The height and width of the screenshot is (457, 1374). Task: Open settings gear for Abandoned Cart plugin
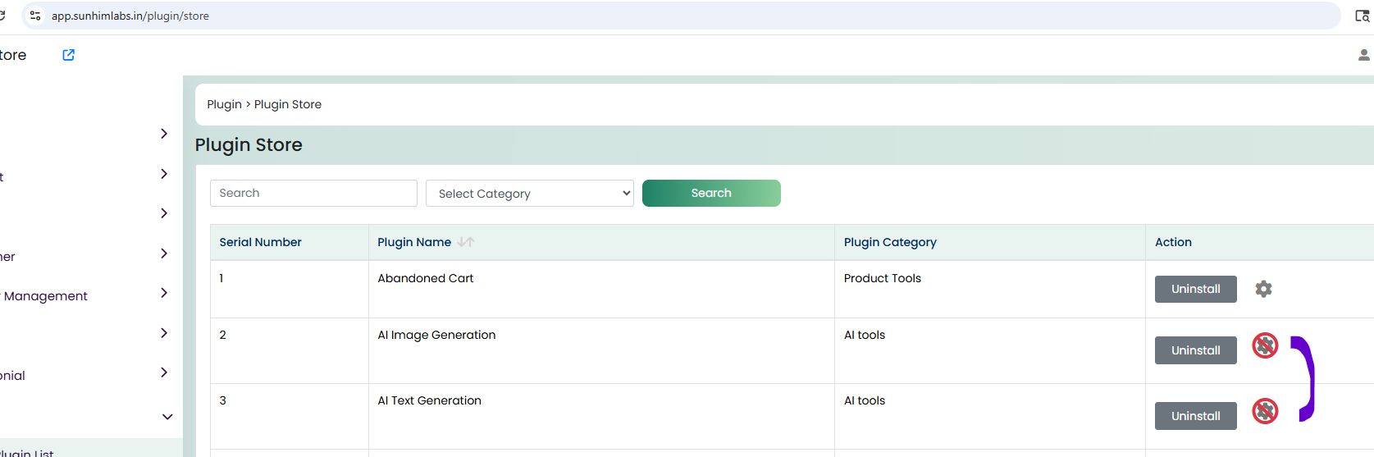[x=1263, y=289]
